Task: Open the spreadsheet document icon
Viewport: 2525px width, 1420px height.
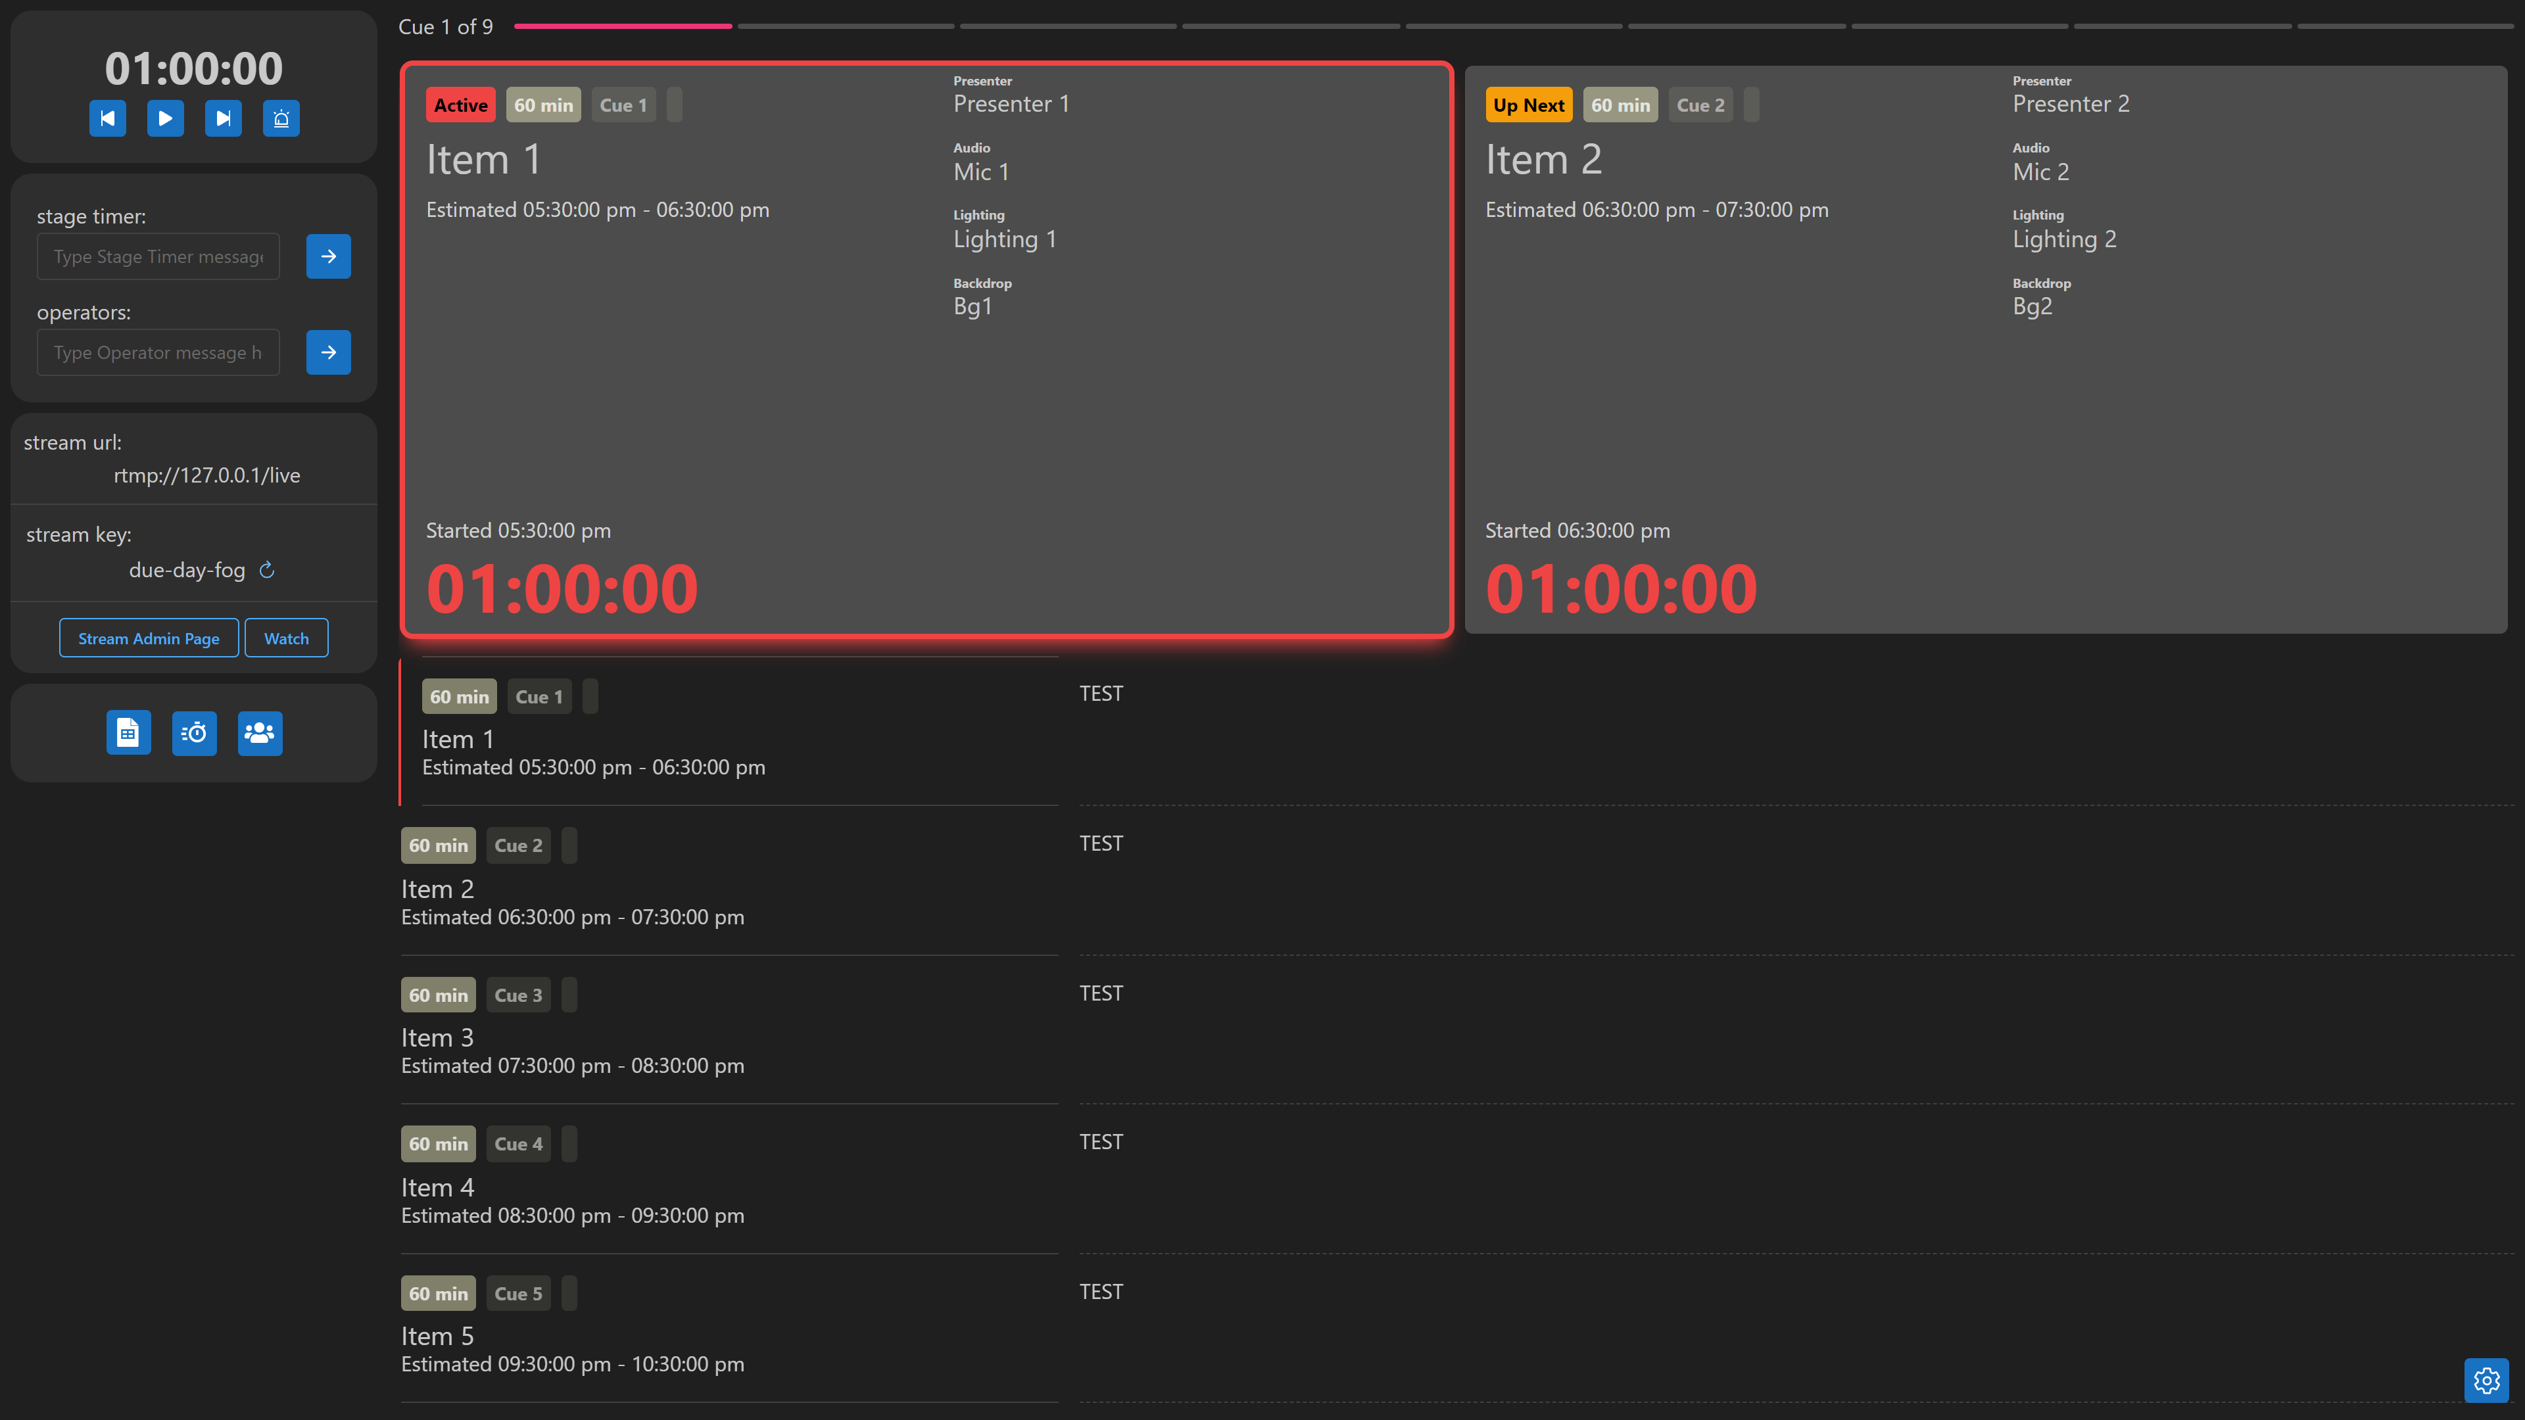Action: [x=128, y=733]
